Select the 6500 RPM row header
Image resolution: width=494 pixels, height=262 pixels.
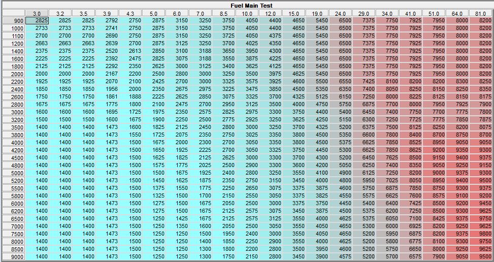click(14, 218)
